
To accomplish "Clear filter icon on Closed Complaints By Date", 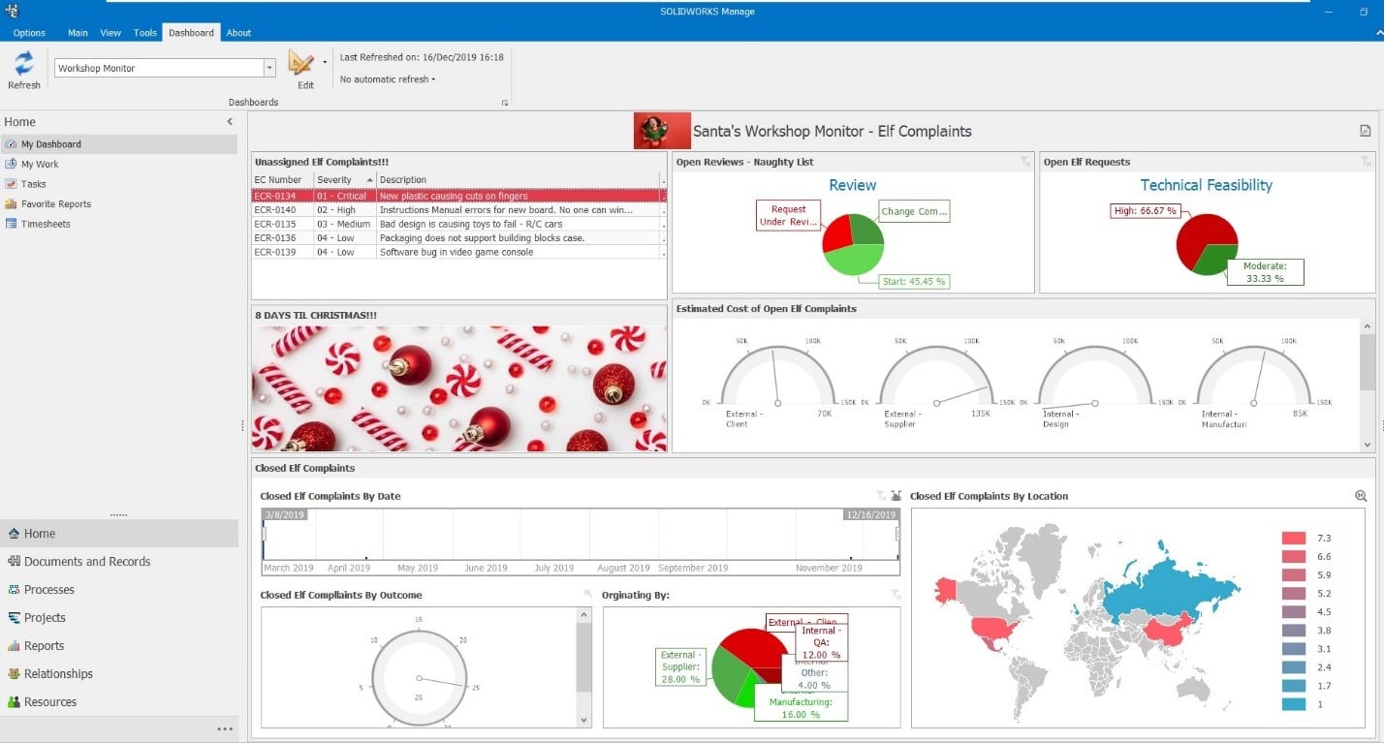I will [881, 495].
